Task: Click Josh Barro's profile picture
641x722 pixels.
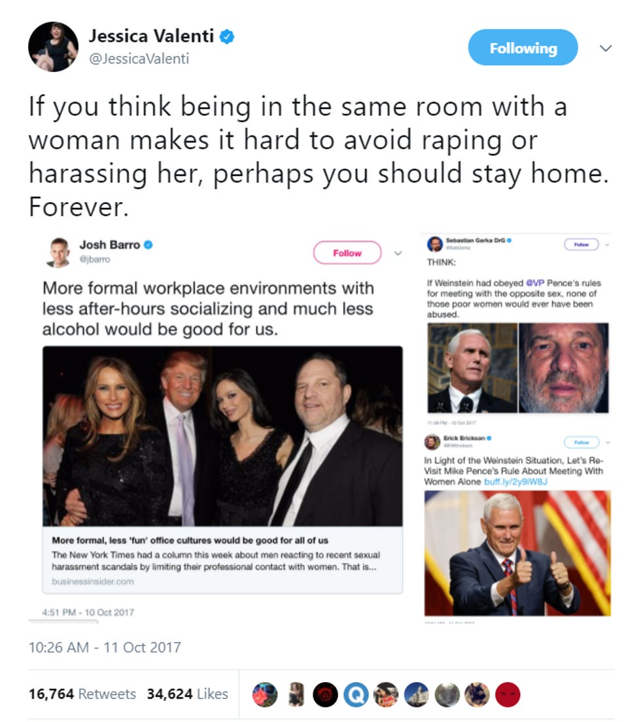Action: pyautogui.click(x=59, y=252)
